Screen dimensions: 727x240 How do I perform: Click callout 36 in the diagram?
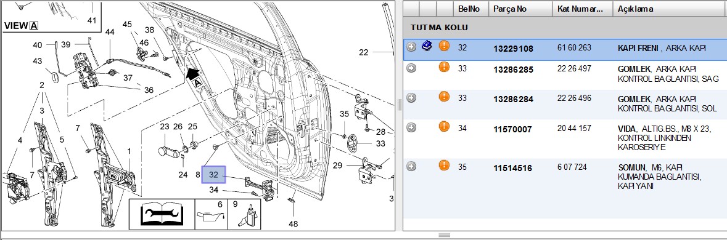click(x=149, y=90)
